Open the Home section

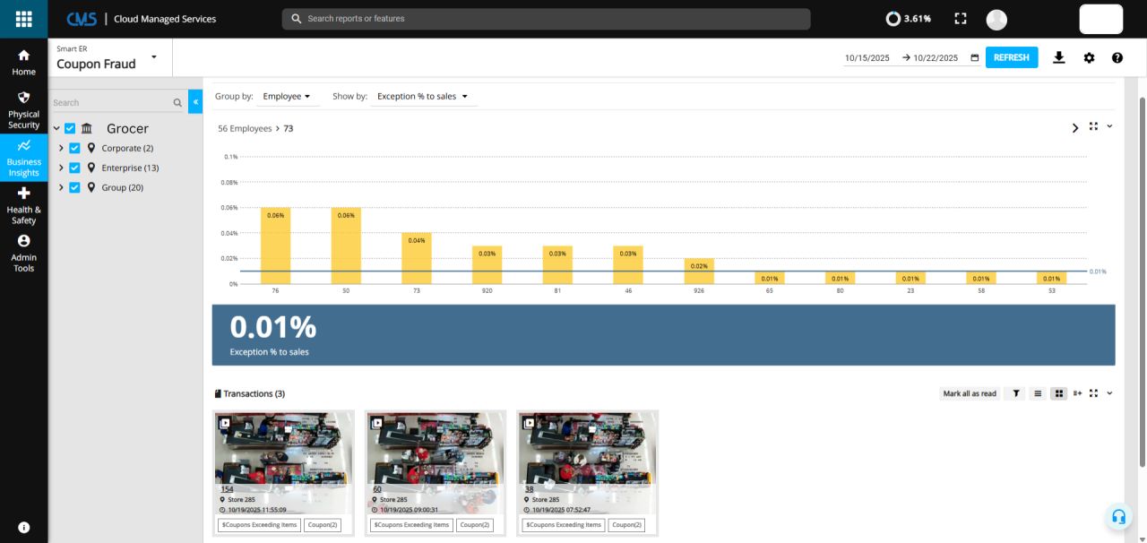tap(24, 62)
